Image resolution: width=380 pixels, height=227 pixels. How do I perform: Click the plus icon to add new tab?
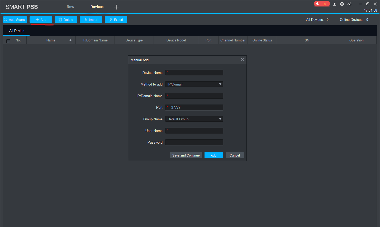[117, 7]
